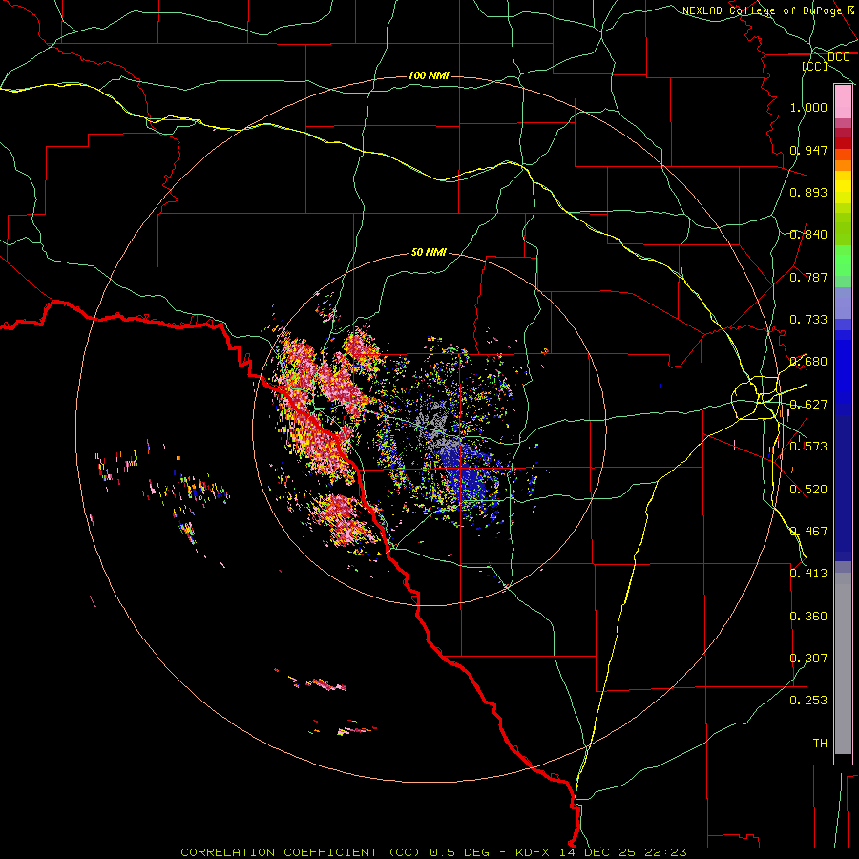Click the 0.413 legend value
This screenshot has width=859, height=859.
pos(808,574)
